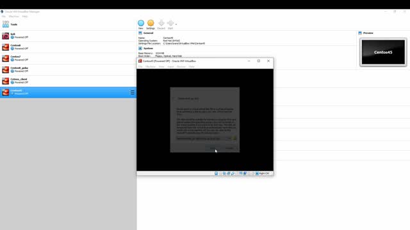This screenshot has height=230, width=410.
Task: Click the audio status bar icon
Action: (x=224, y=173)
